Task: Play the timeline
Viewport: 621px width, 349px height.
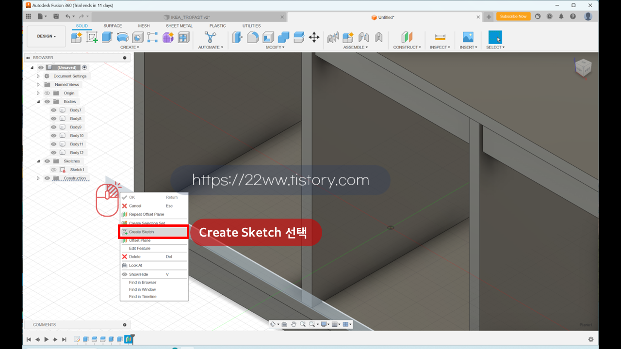Action: click(x=46, y=339)
